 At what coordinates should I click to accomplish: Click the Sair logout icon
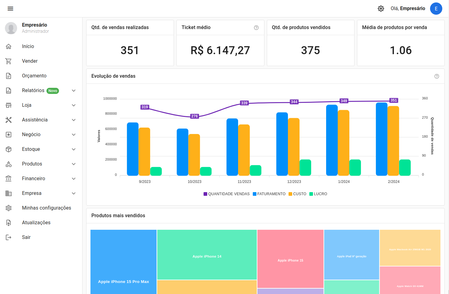pyautogui.click(x=9, y=237)
